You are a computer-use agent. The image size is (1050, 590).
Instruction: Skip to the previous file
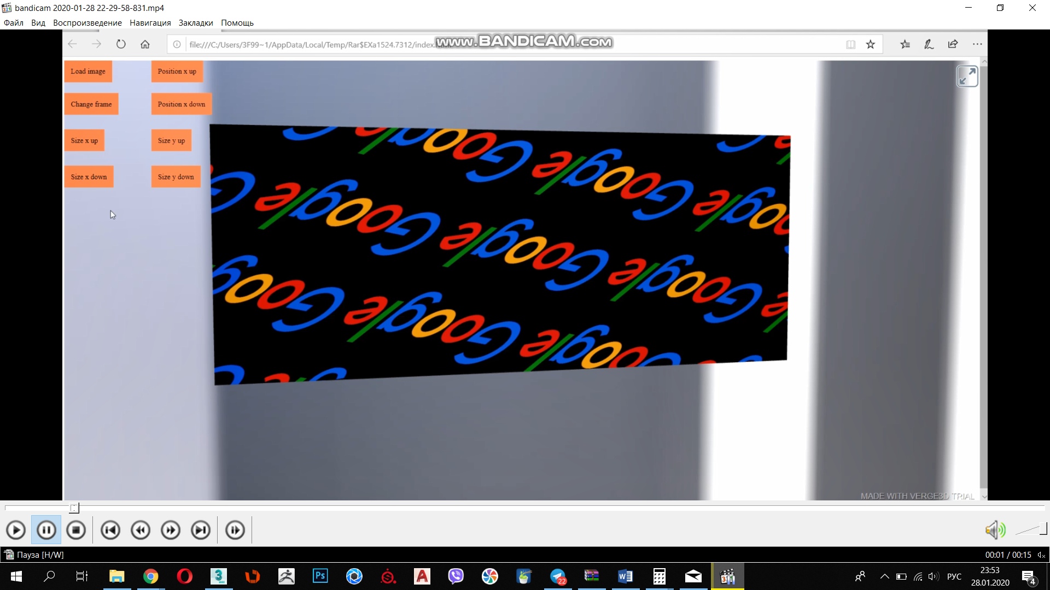coord(110,530)
